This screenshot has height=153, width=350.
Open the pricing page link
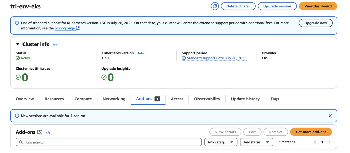(x=65, y=28)
